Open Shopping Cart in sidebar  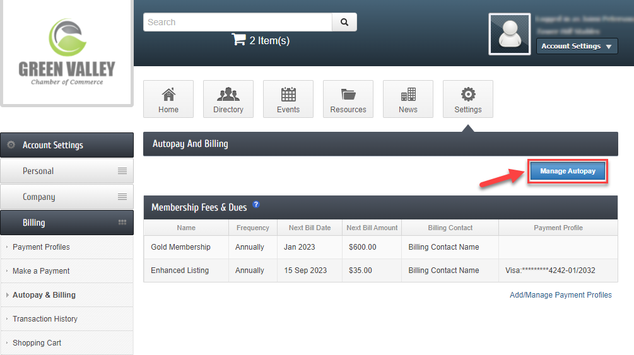coord(37,343)
